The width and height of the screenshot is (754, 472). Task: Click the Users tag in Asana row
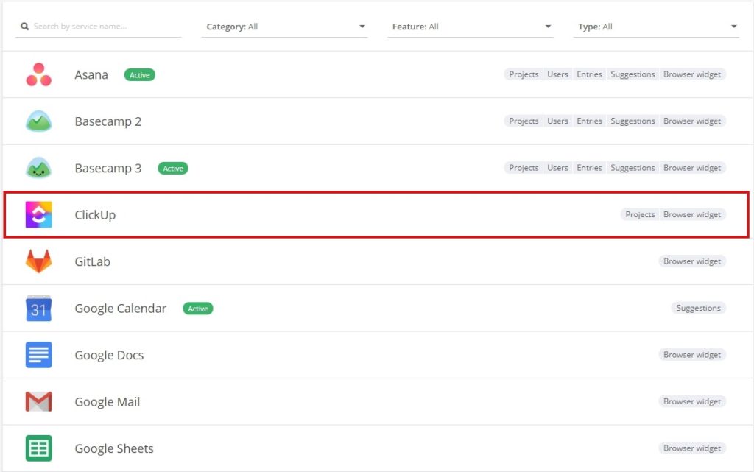pos(558,74)
